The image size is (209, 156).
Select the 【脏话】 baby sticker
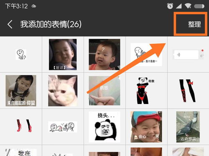coord(63,54)
